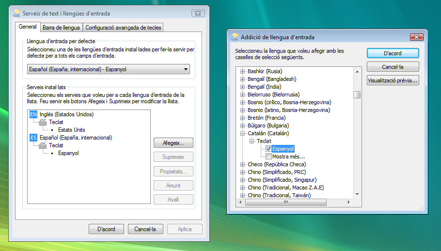The width and height of the screenshot is (441, 251).
Task: Expand the Bretón (Francia) language node
Action: (x=242, y=118)
